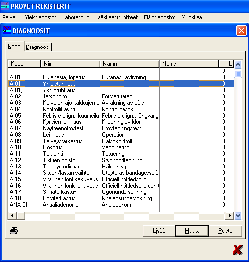Select the highlighted row Yhteistuhkaus
The height and width of the screenshot is (262, 249).
tap(121, 84)
